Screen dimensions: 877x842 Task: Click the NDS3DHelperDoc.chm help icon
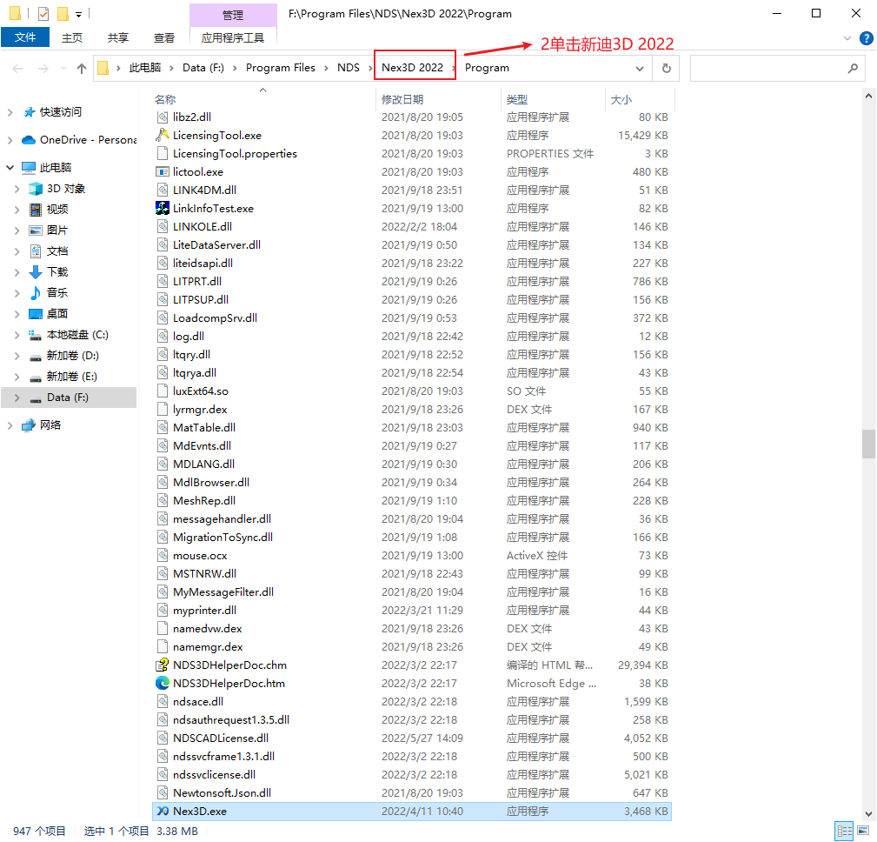click(163, 665)
